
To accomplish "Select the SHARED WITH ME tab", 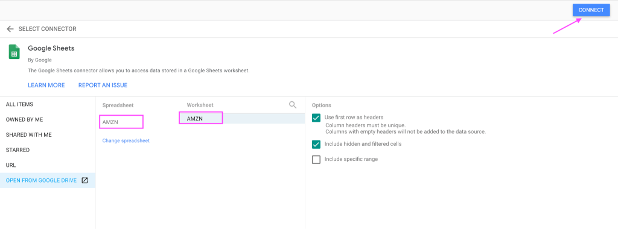I will [x=29, y=134].
